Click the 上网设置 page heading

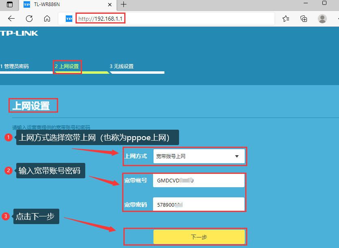point(31,106)
